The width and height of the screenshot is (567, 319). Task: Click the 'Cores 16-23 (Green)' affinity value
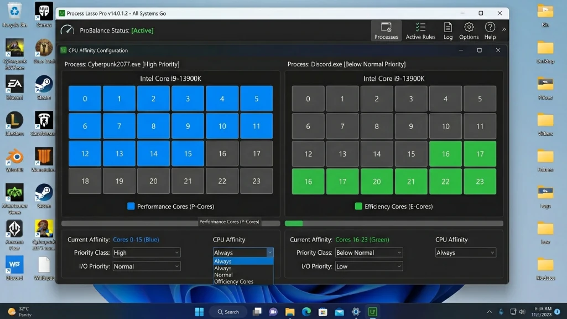(362, 239)
